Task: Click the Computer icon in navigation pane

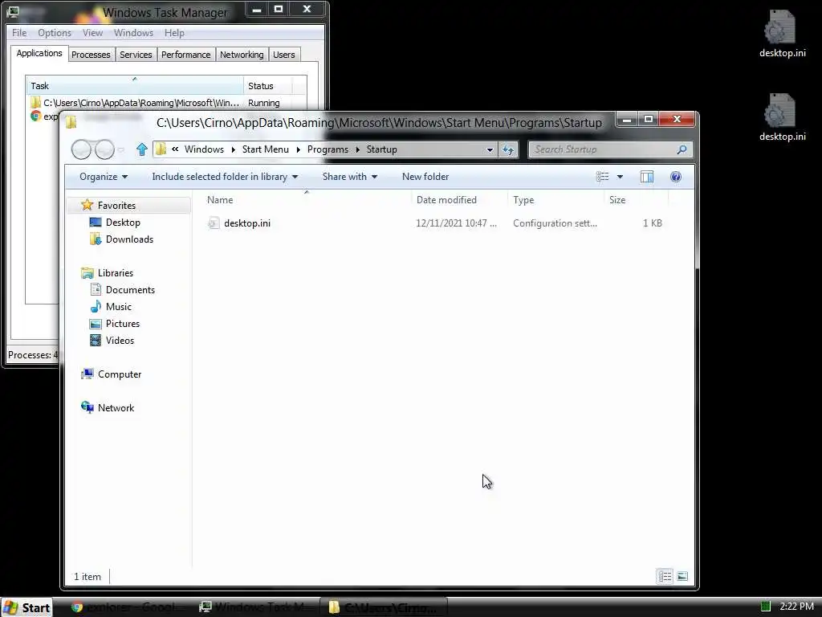Action: coord(87,374)
